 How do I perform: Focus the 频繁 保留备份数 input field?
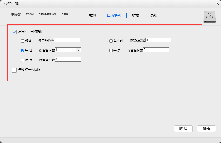(x=67, y=40)
